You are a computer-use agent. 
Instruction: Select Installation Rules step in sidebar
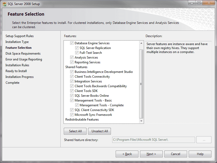(17, 65)
